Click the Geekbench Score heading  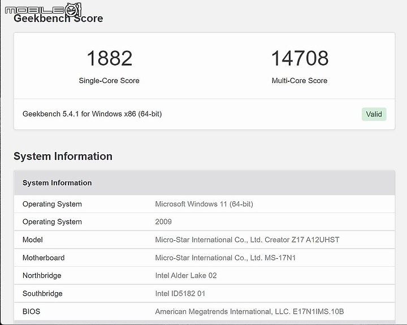click(58, 18)
